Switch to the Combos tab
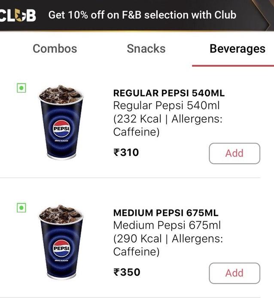Image resolution: width=274 pixels, height=298 pixels. pos(55,49)
